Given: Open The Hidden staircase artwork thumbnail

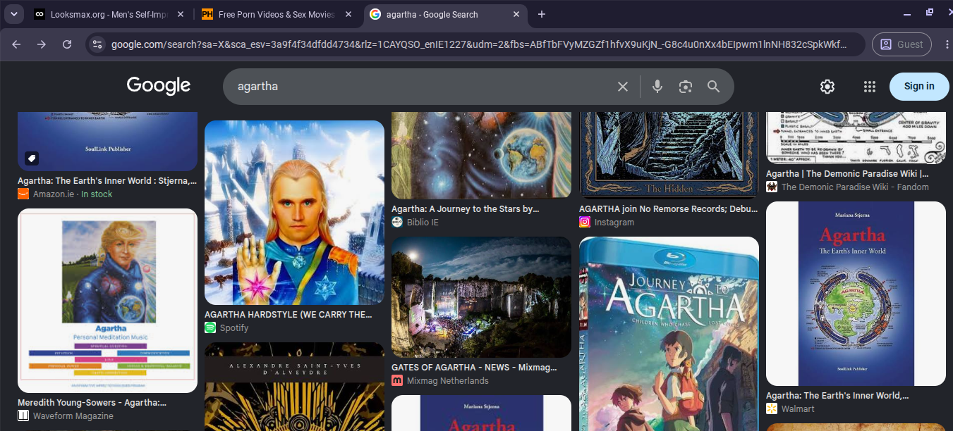Looking at the screenshot, I should (x=669, y=155).
